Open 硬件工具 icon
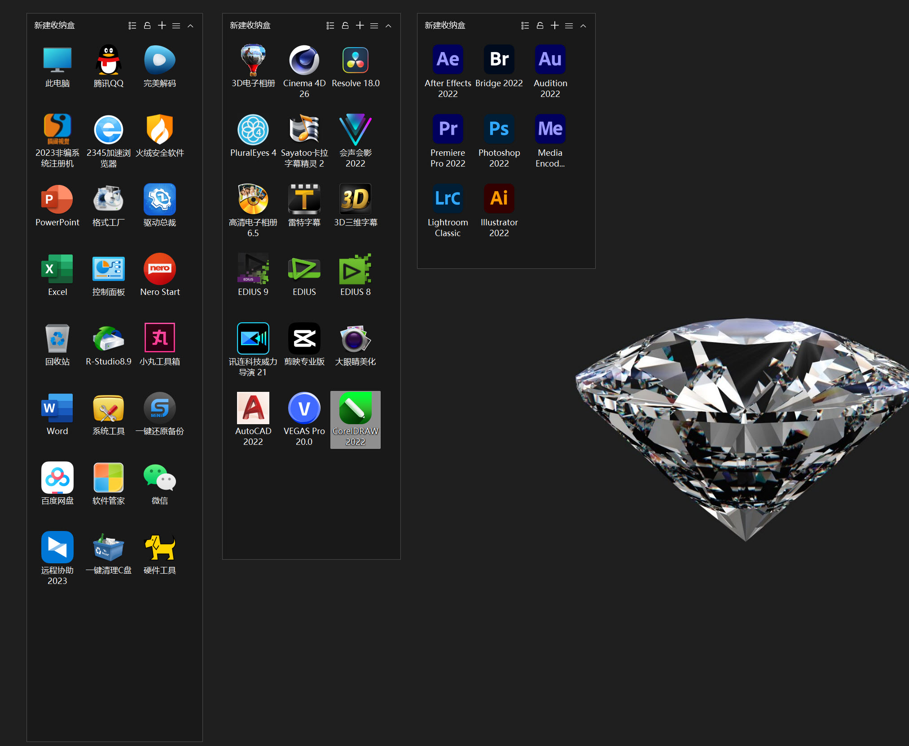Image resolution: width=909 pixels, height=746 pixels. pyautogui.click(x=160, y=547)
